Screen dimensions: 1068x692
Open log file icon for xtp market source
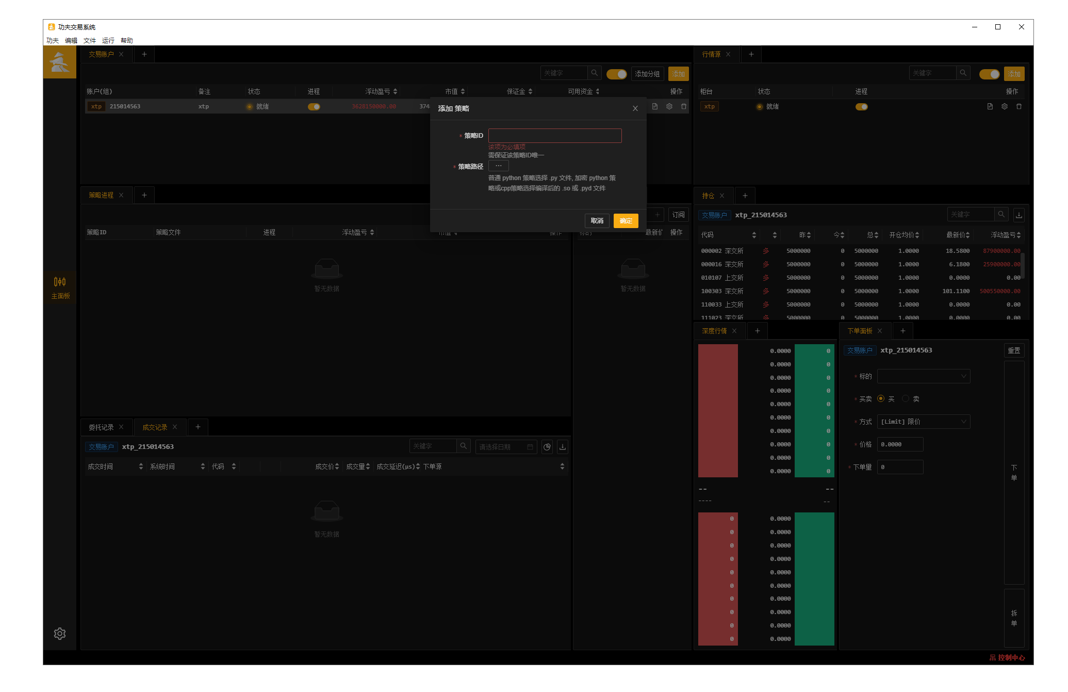990,107
